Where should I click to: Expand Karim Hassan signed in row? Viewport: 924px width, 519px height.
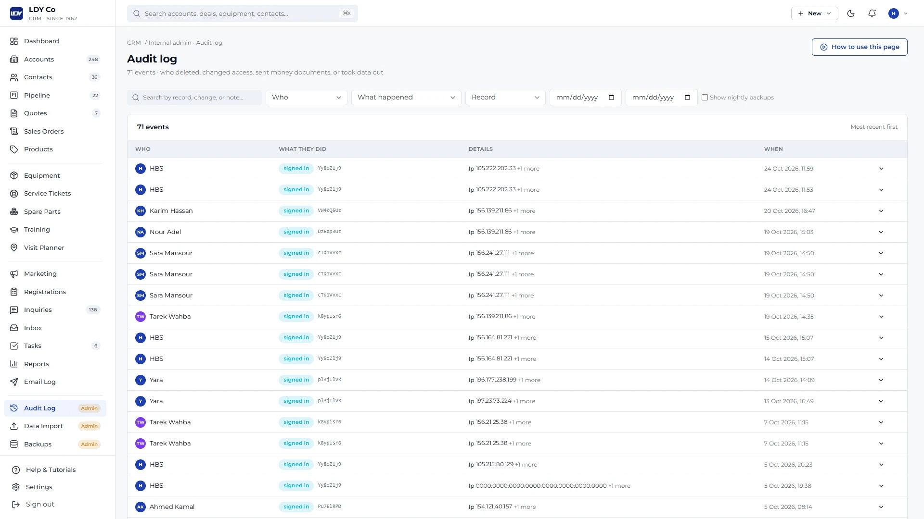pyautogui.click(x=881, y=211)
